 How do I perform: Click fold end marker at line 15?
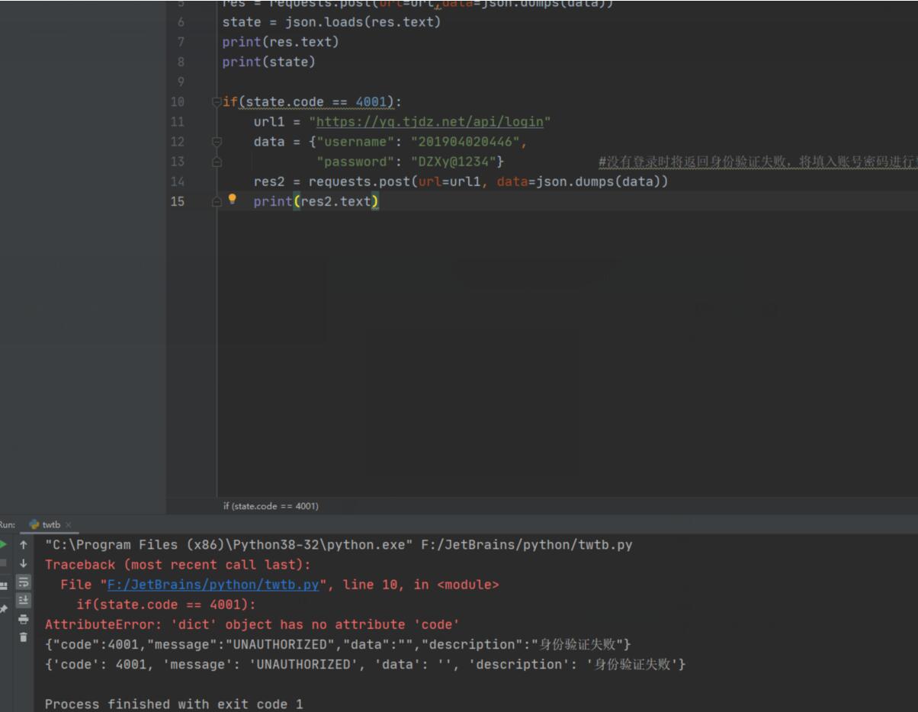point(217,201)
